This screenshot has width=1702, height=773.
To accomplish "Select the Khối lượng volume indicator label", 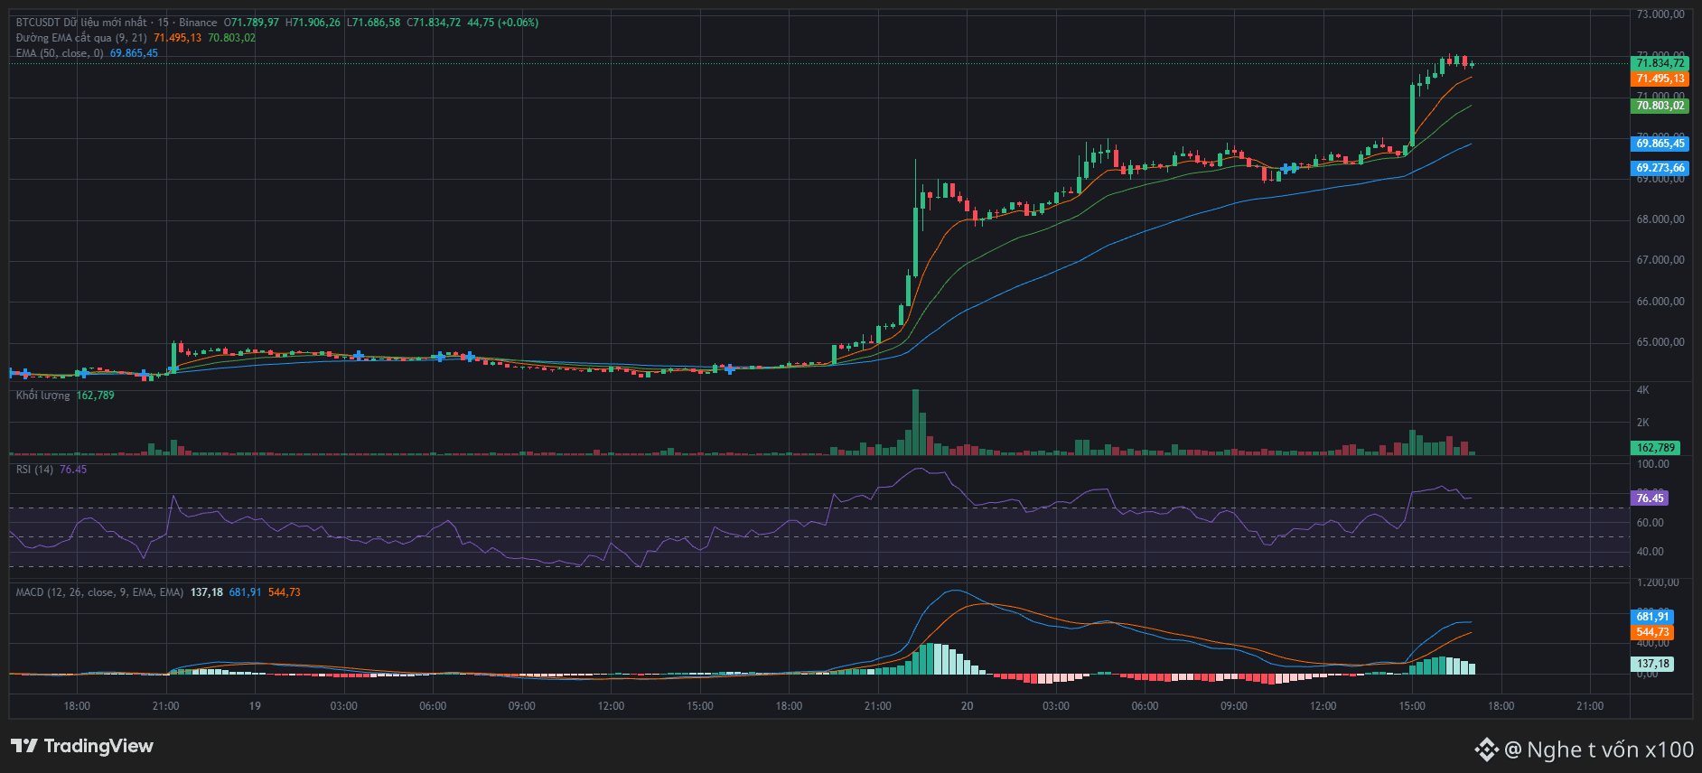I will point(42,396).
